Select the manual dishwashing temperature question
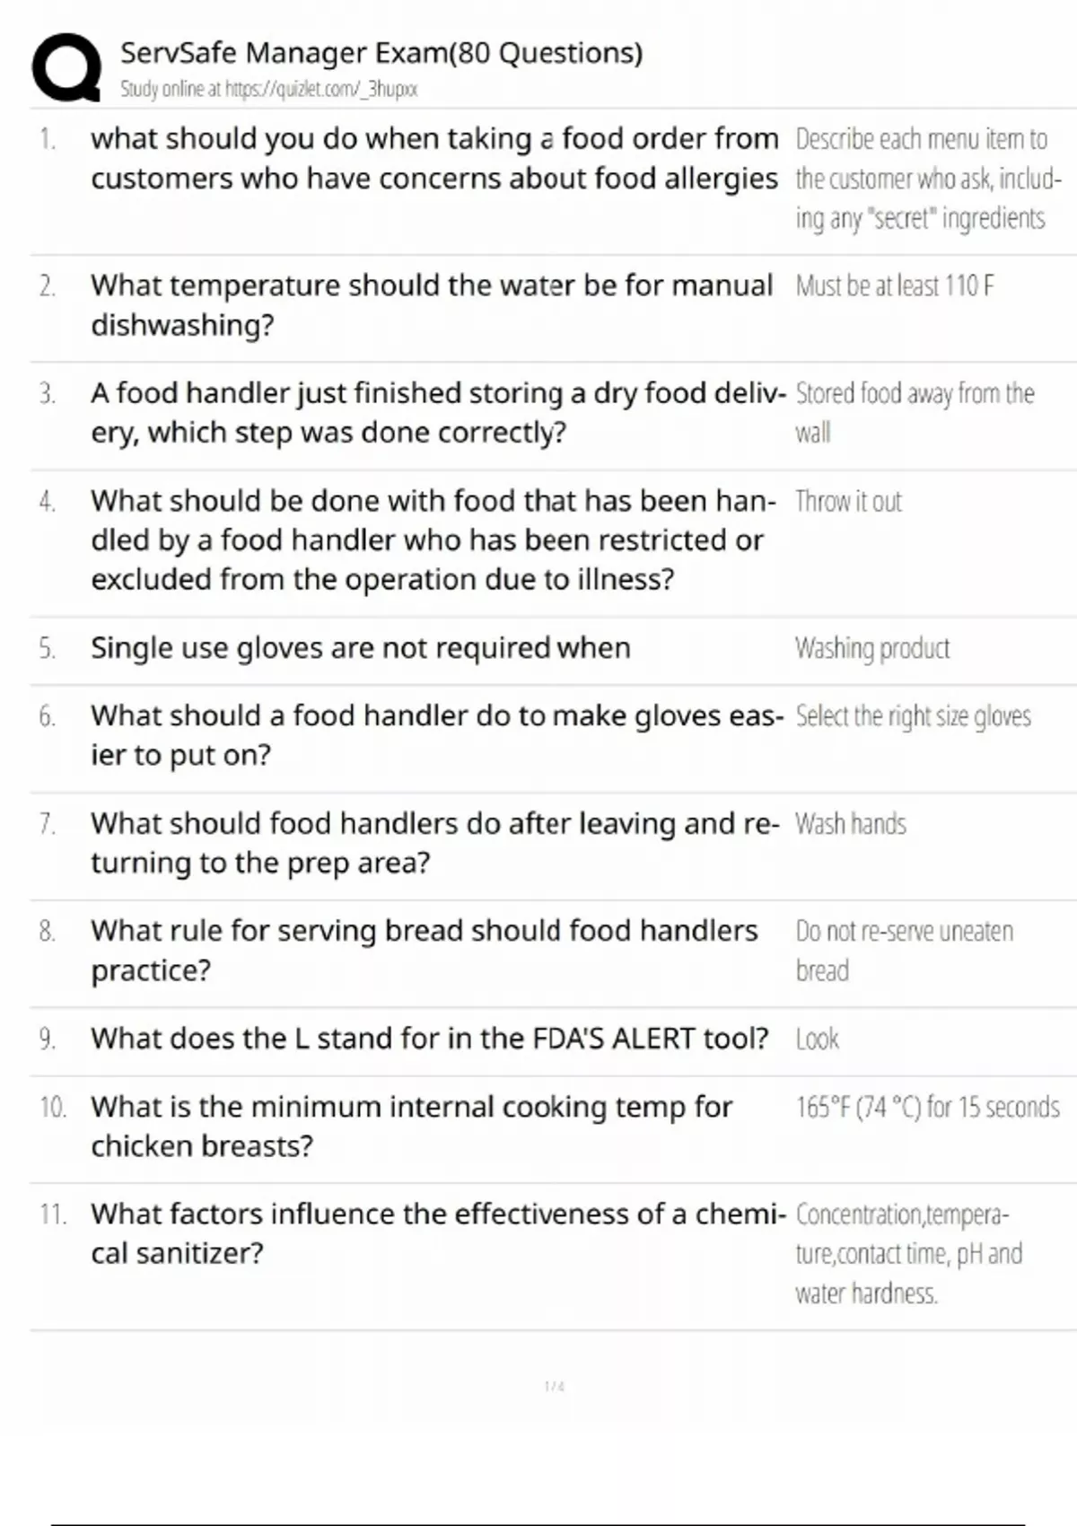Screen dimensions: 1077x1526 click(431, 304)
